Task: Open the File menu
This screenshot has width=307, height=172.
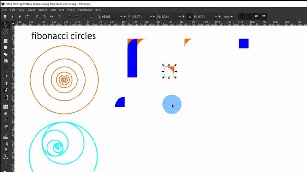Action: pos(4,10)
